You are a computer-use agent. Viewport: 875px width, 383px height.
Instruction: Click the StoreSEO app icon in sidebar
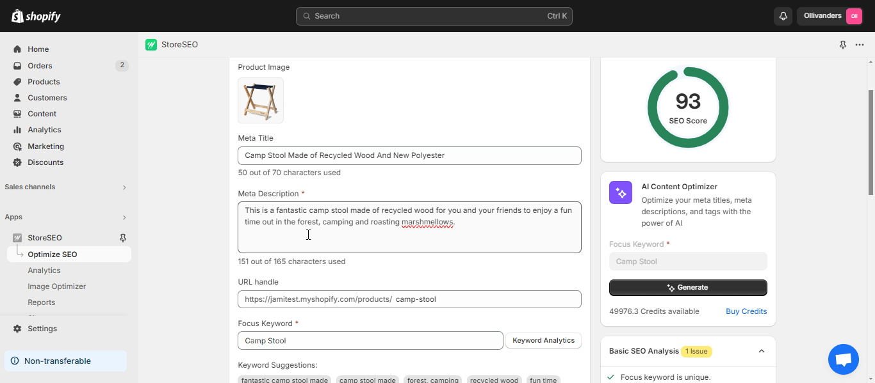pyautogui.click(x=17, y=238)
